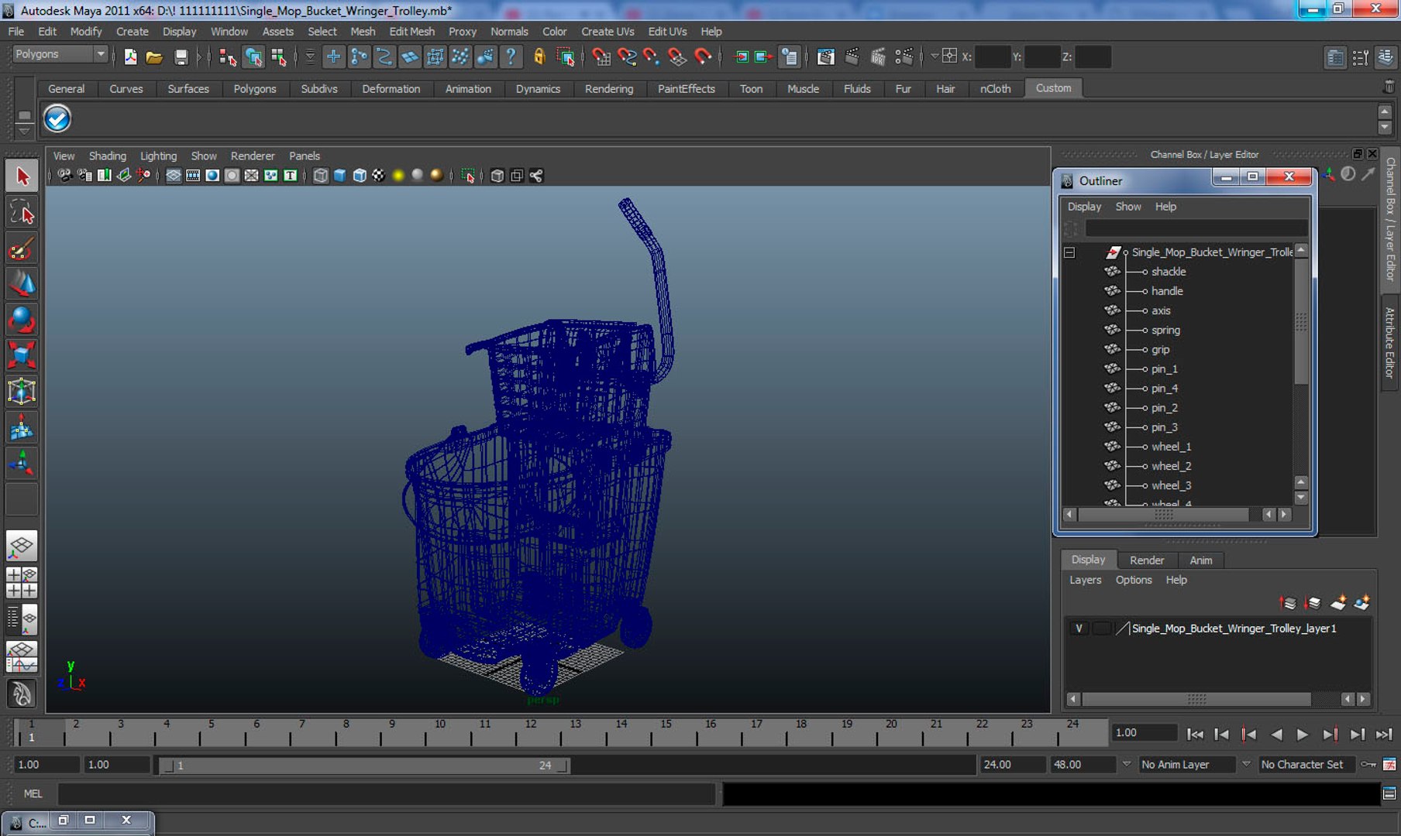Toggle the viewport grid icon
Screen dimensions: 1401x836
point(173,176)
